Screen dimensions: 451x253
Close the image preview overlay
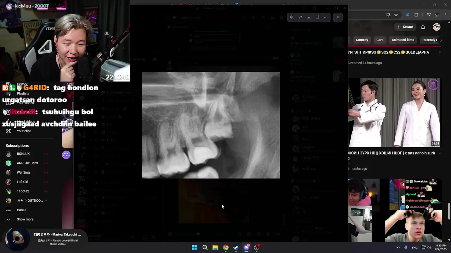(x=338, y=17)
